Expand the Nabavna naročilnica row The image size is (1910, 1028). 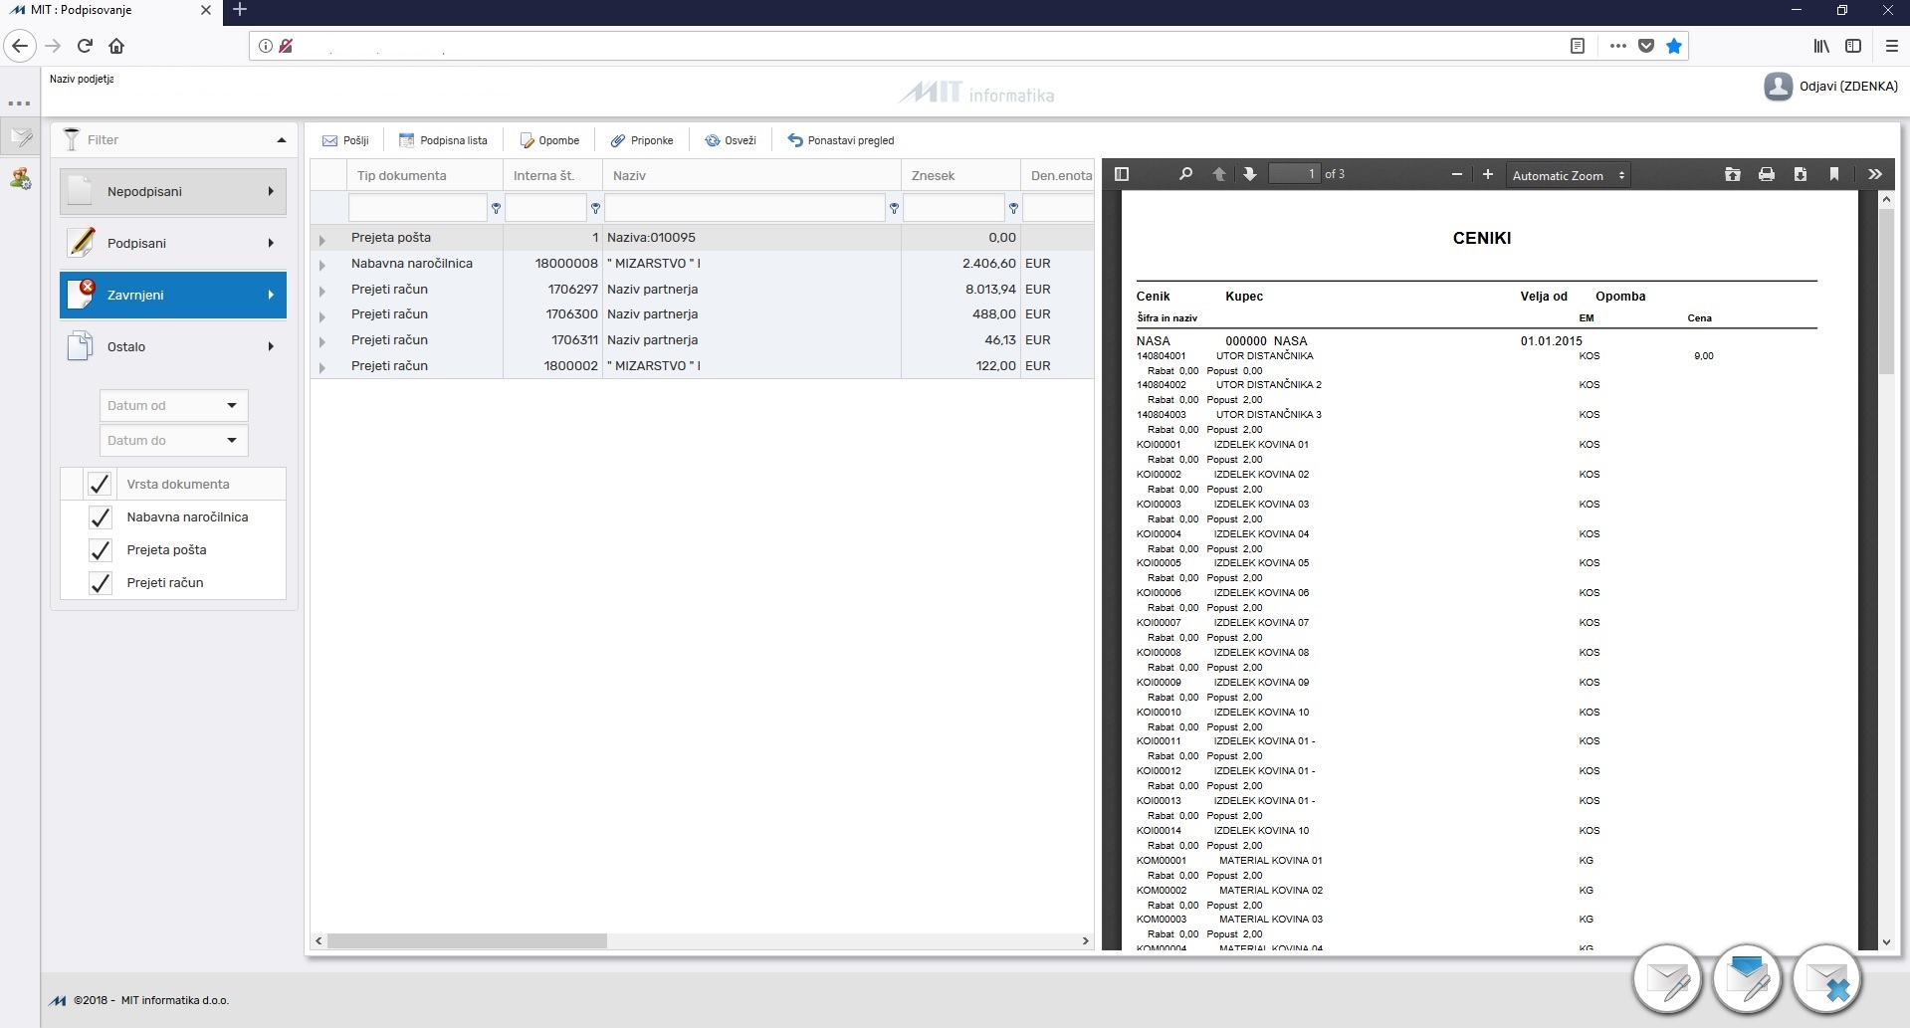pyautogui.click(x=321, y=265)
